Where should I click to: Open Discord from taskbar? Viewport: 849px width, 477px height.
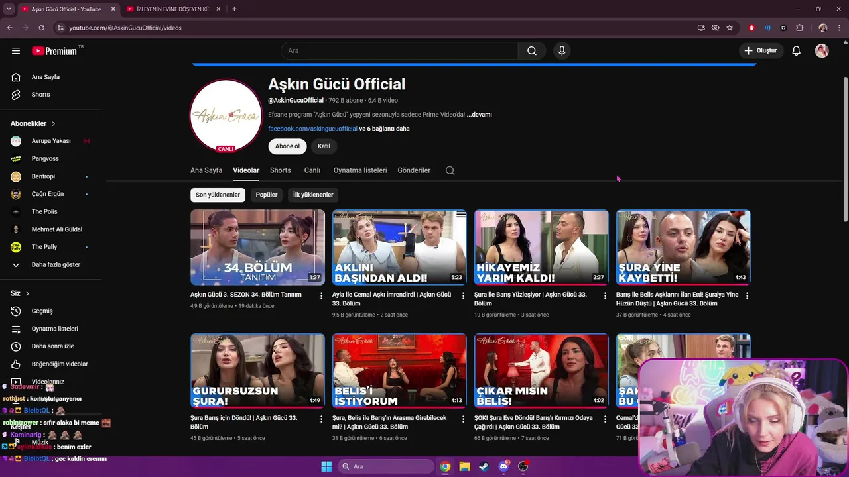[503, 466]
